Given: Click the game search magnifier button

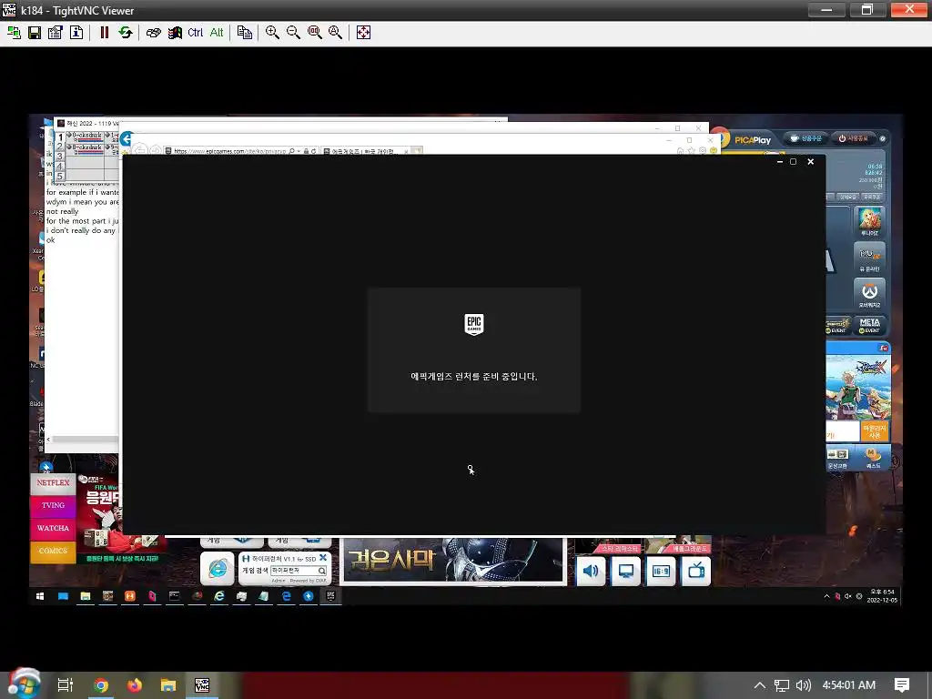Looking at the screenshot, I should 321,571.
